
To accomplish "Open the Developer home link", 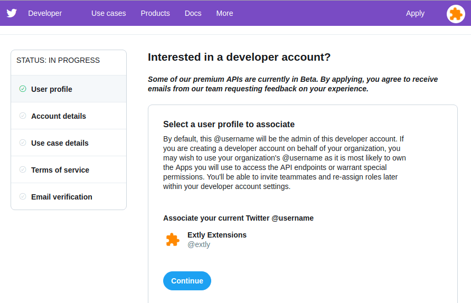I will click(45, 13).
